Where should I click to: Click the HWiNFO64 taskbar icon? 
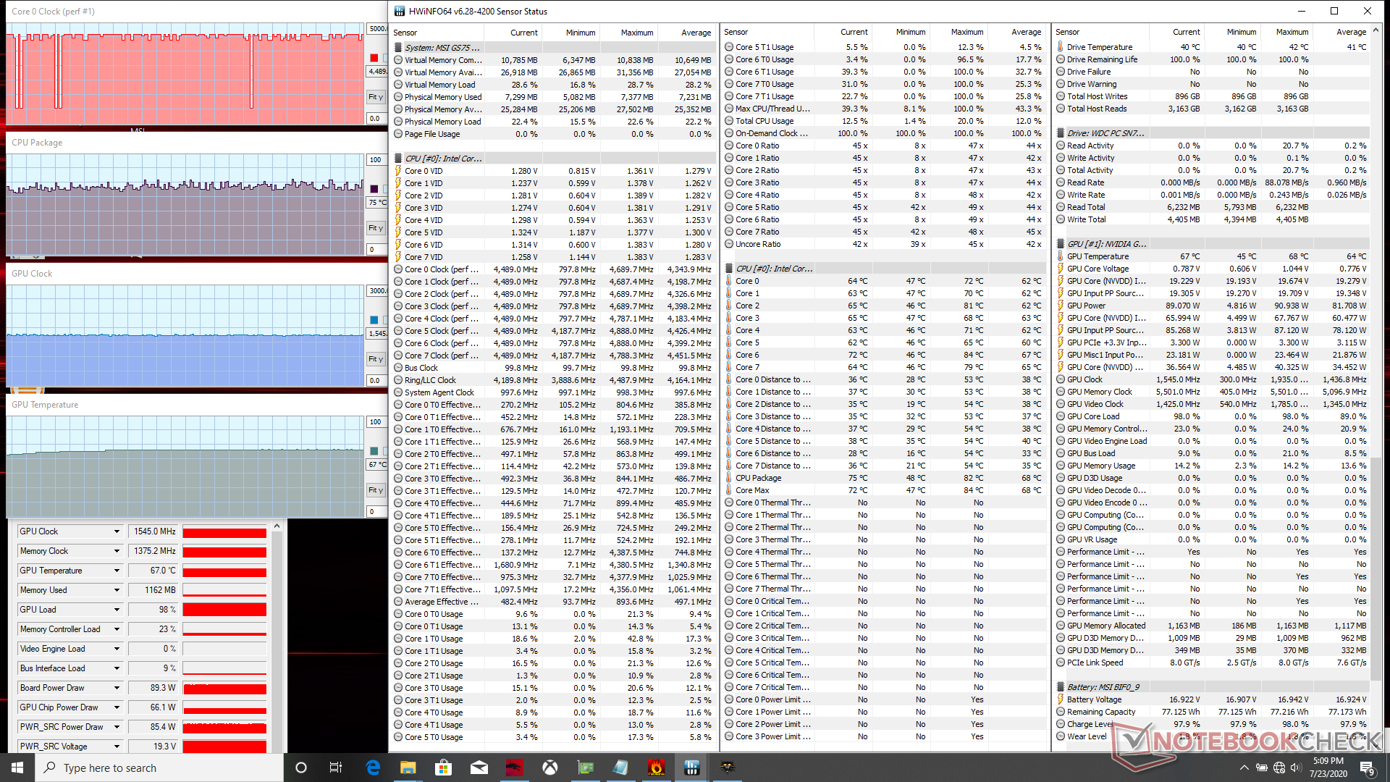pyautogui.click(x=691, y=768)
